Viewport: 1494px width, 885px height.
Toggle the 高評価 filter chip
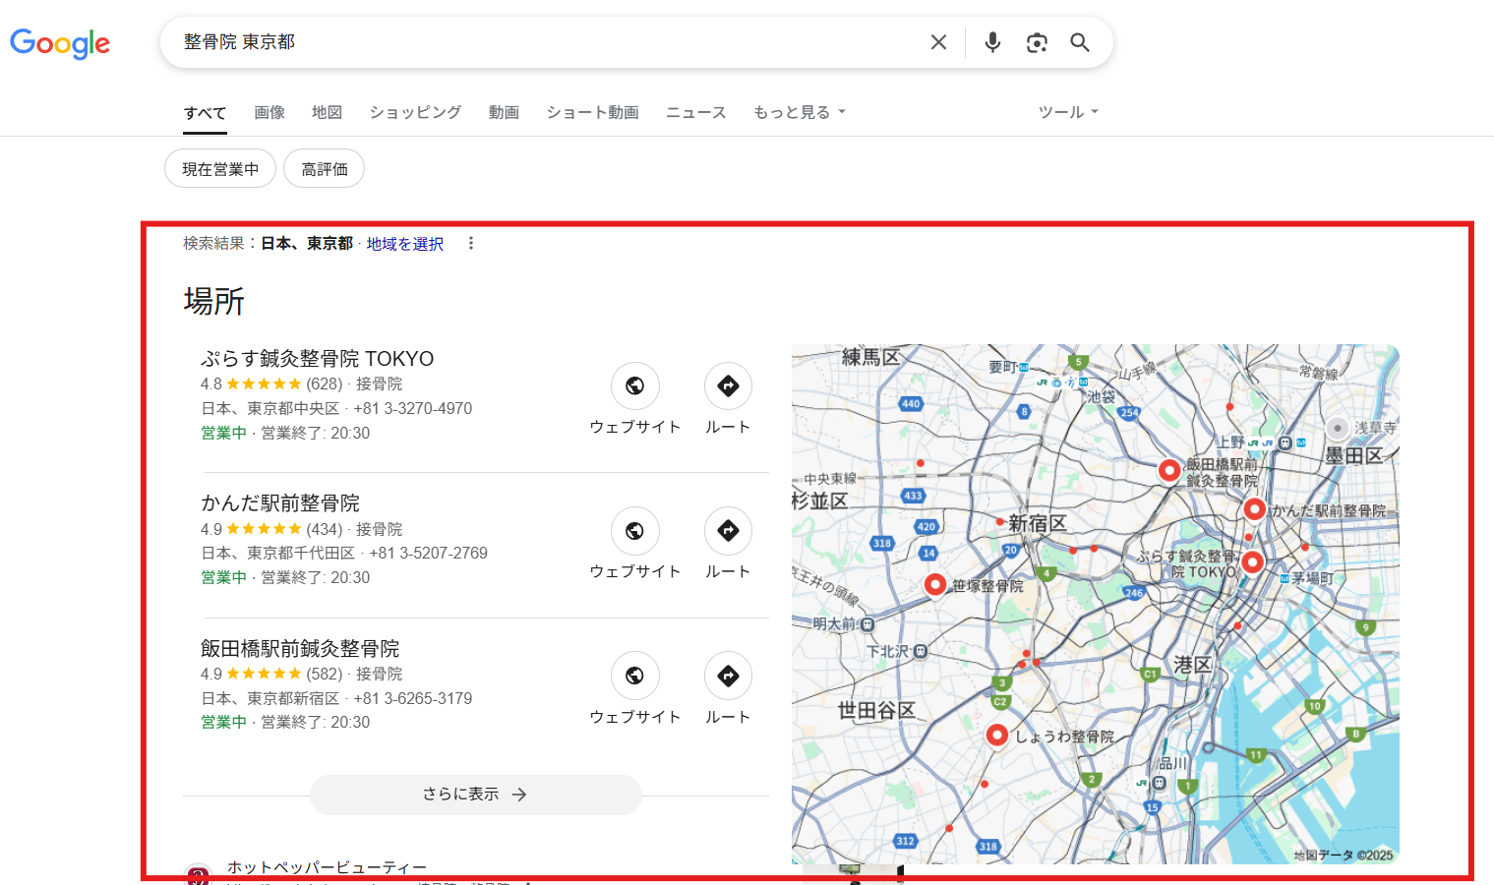click(x=325, y=169)
